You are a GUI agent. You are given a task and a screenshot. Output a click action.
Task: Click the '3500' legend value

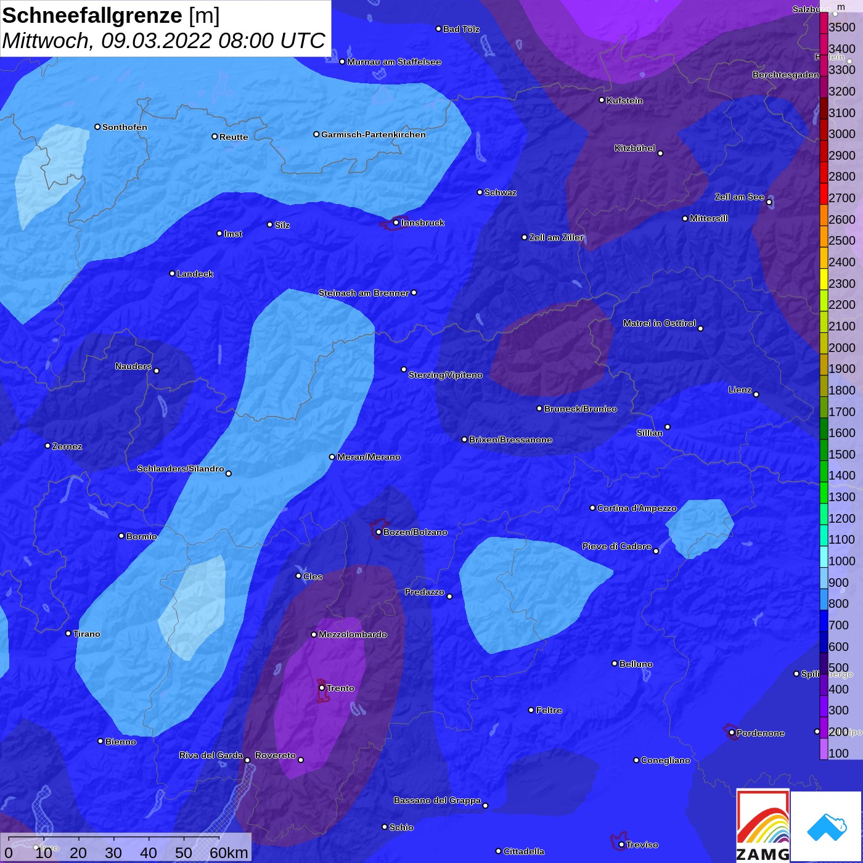tap(842, 27)
